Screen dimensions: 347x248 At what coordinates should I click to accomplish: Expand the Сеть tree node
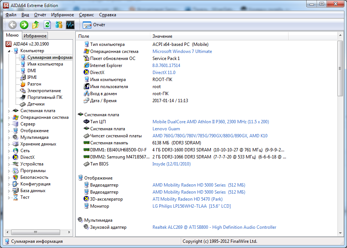point(9,151)
